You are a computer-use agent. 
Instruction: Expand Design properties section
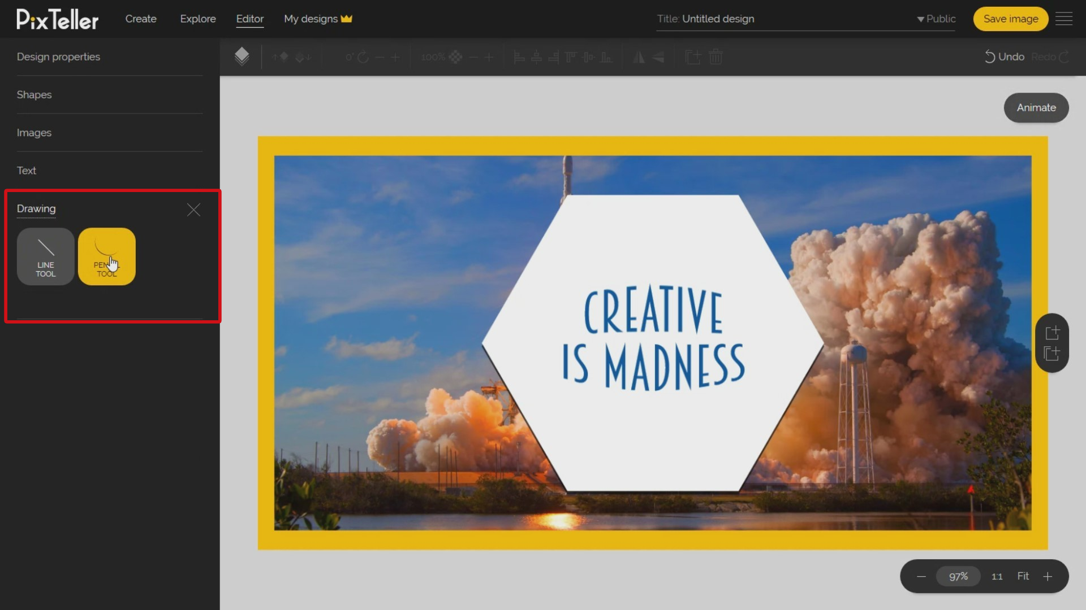[x=109, y=57]
